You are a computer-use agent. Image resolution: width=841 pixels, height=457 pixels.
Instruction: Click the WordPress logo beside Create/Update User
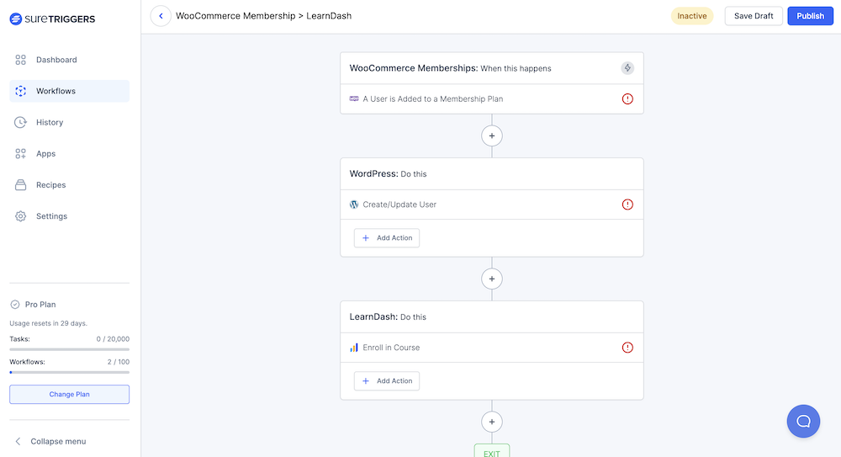tap(354, 205)
